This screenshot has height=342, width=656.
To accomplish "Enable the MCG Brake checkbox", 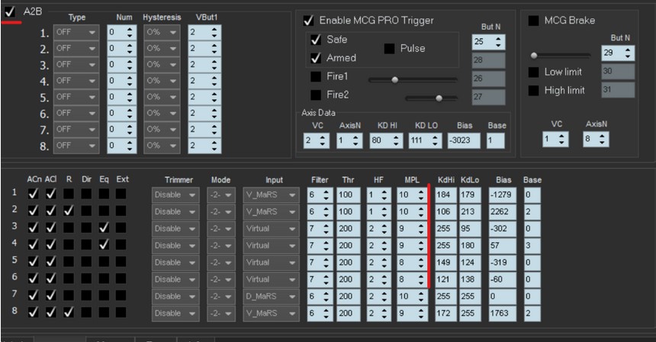I will pos(533,21).
